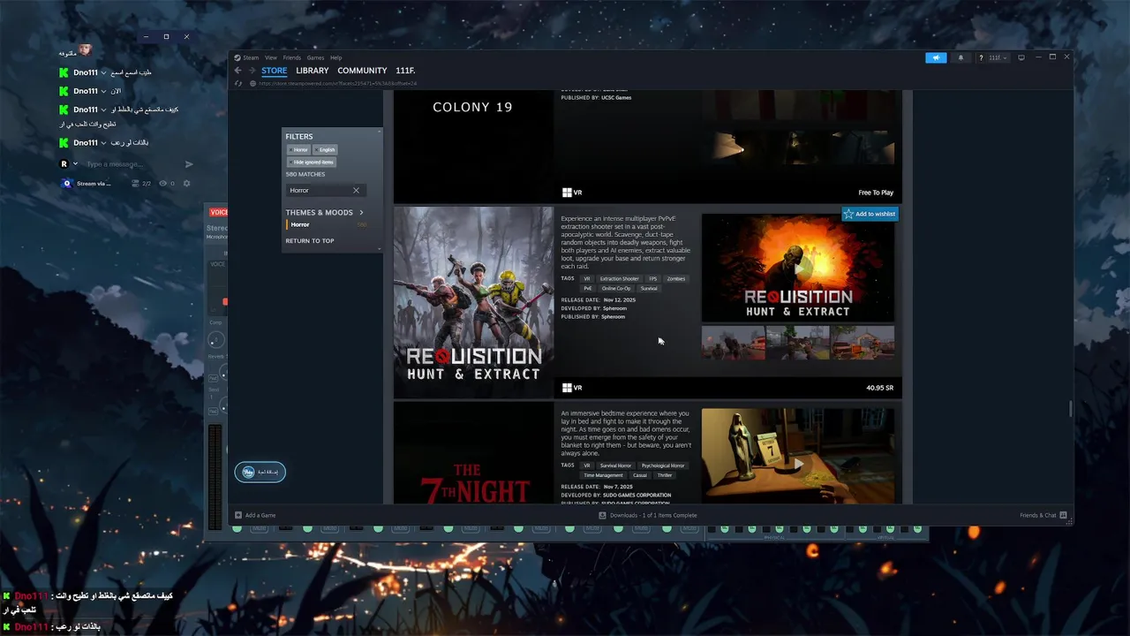
Task: Click the Add a Game plus icon
Action: (x=238, y=515)
